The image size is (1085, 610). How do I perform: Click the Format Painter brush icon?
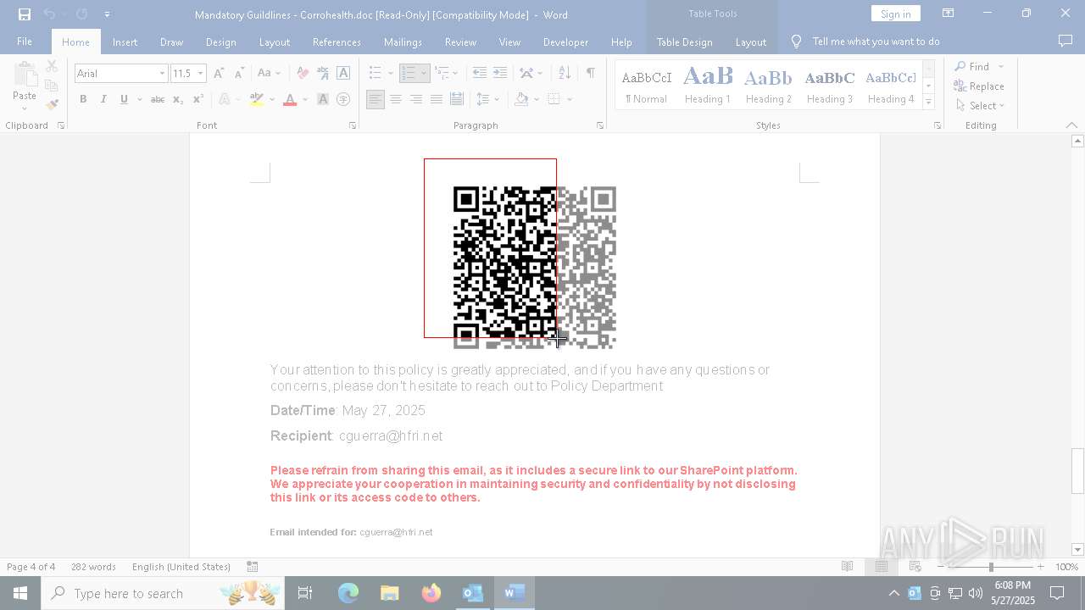tap(52, 104)
